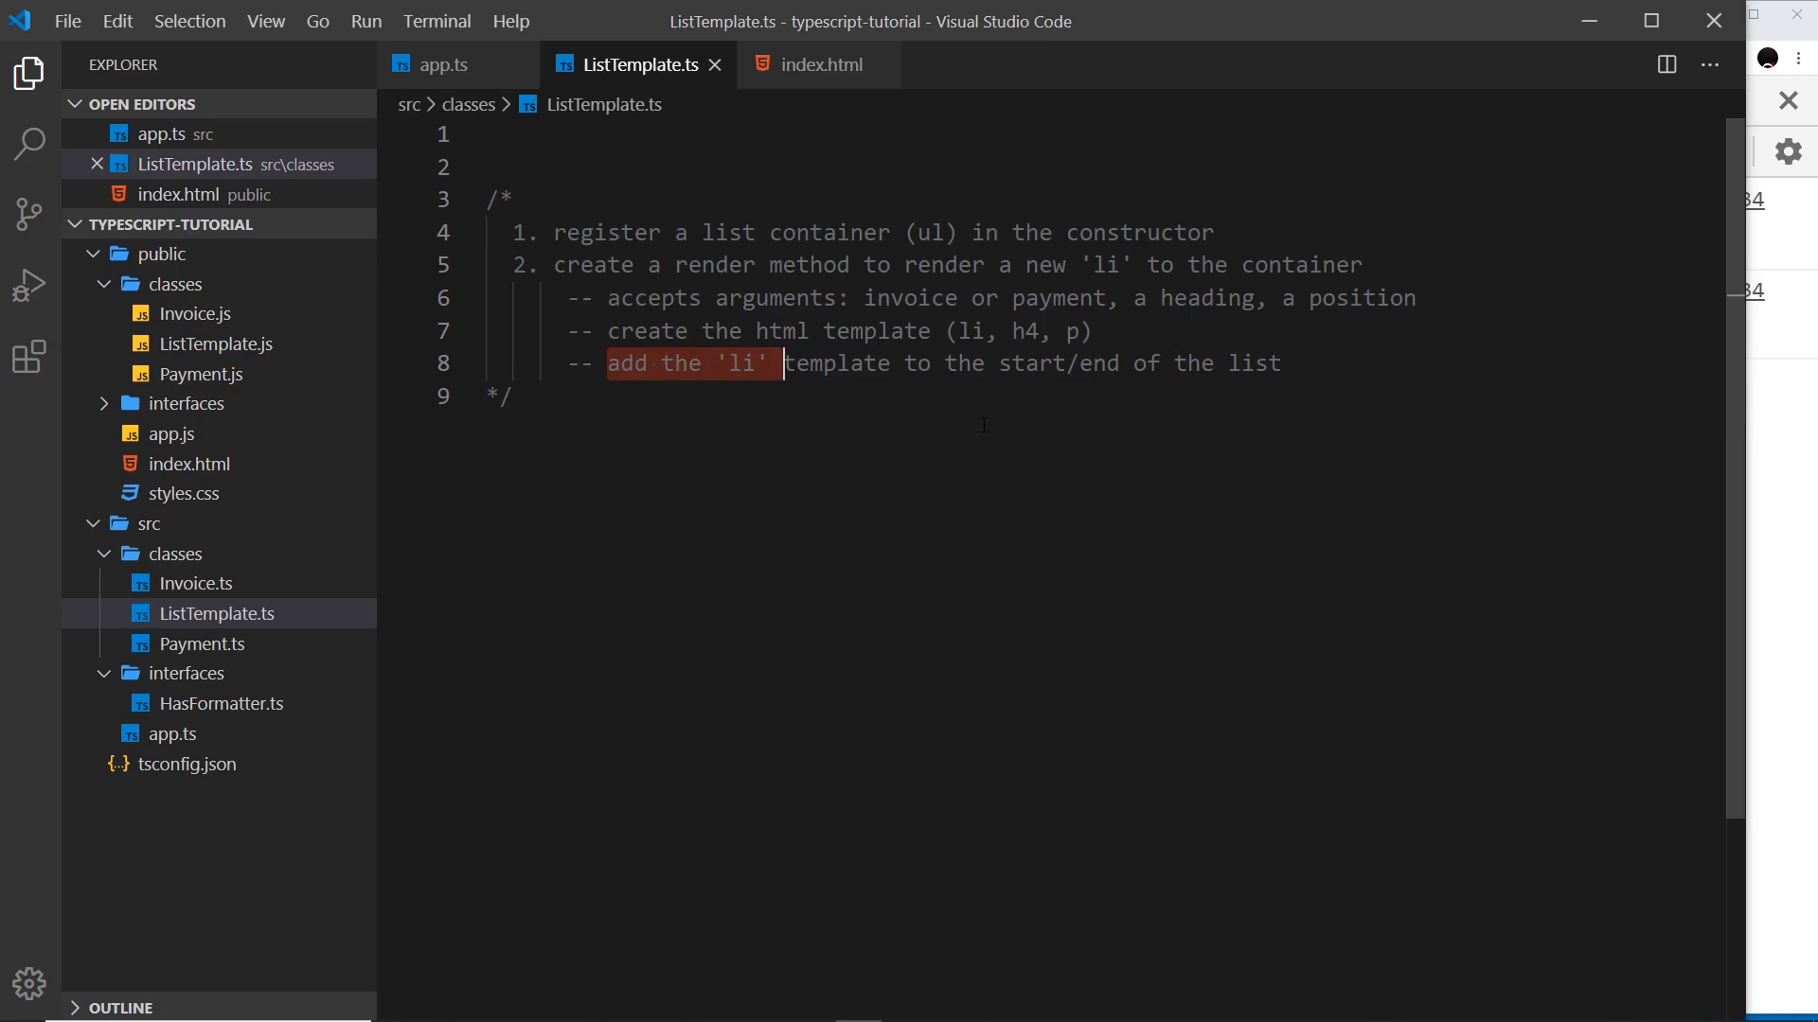The height and width of the screenshot is (1022, 1818).
Task: Open the Run and Debug view
Action: (x=29, y=285)
